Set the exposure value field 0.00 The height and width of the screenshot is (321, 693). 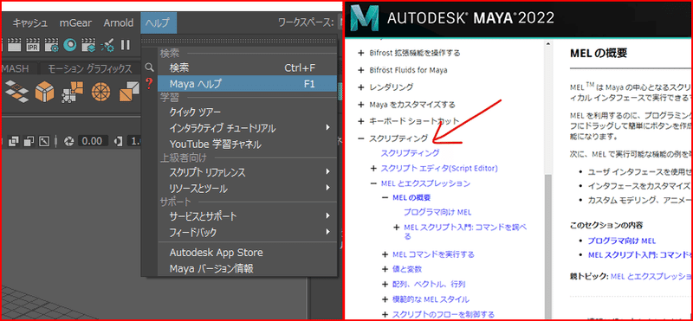[x=93, y=141]
